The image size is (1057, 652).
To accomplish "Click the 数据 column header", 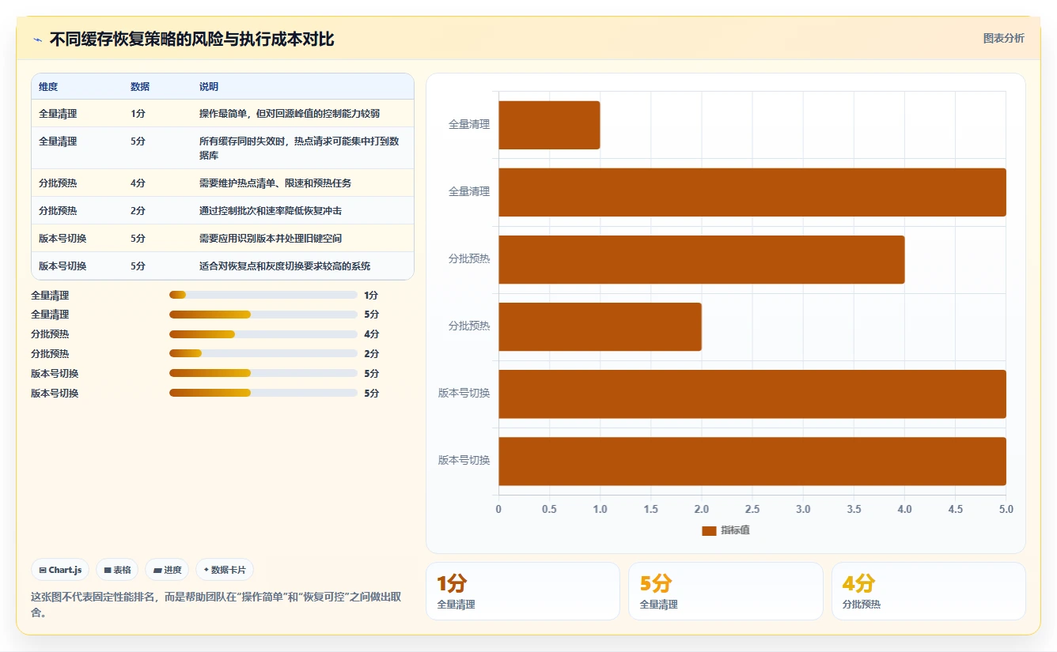I will (140, 86).
